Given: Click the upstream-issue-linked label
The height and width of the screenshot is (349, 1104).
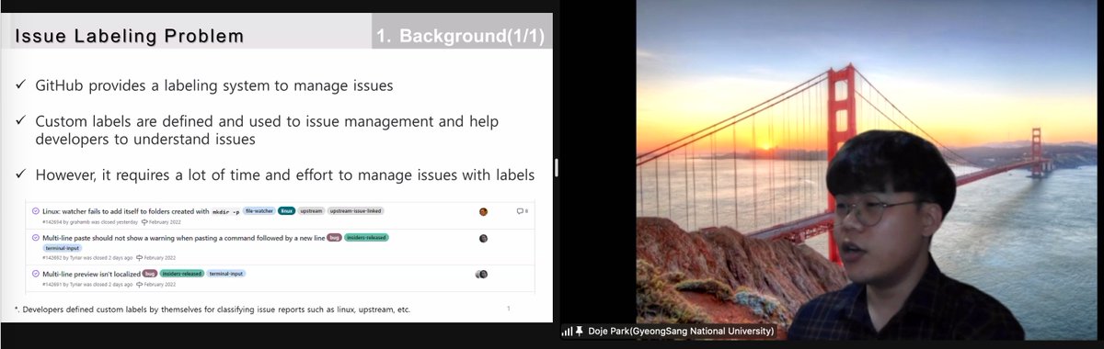Looking at the screenshot, I should coord(355,211).
